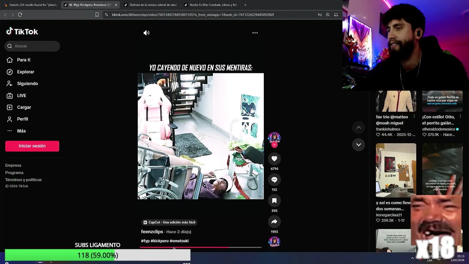The width and height of the screenshot is (469, 264).
Task: Click the TikTok URL address bar
Action: coord(193,15)
